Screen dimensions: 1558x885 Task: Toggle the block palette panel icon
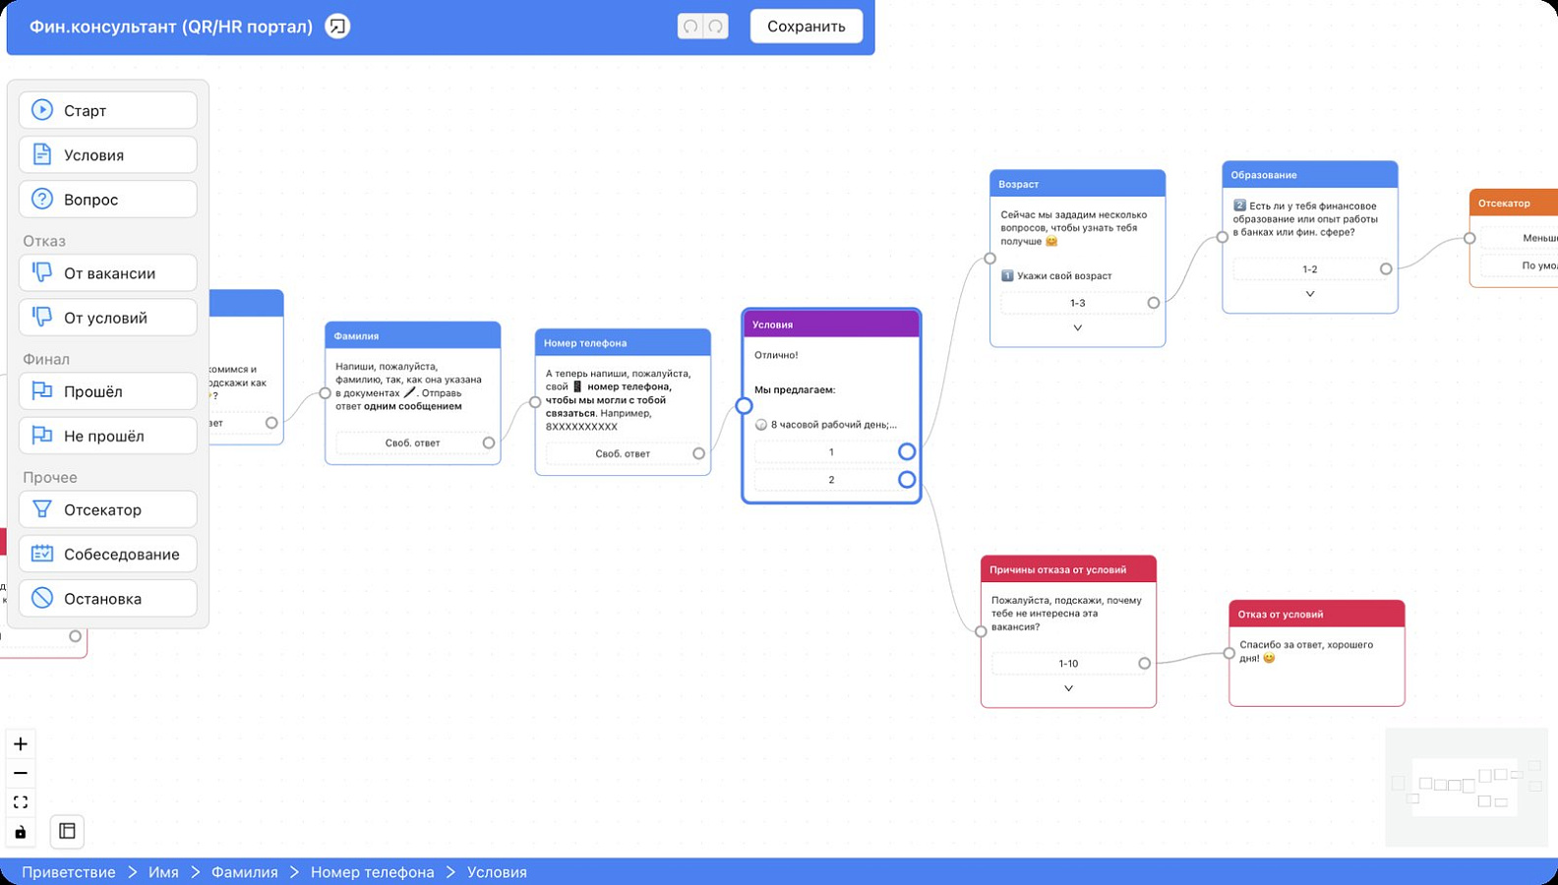coord(67,831)
